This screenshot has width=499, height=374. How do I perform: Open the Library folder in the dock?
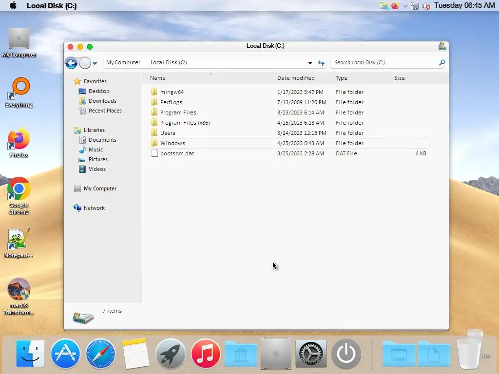[x=241, y=354]
